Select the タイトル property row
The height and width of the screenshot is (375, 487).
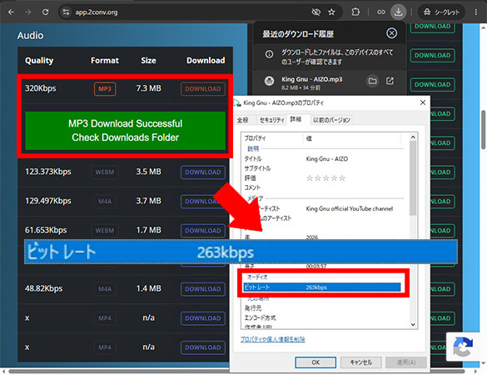click(x=323, y=159)
